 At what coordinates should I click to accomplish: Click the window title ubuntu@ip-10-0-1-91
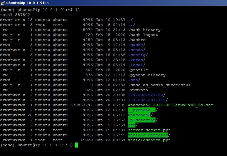click(x=28, y=3)
